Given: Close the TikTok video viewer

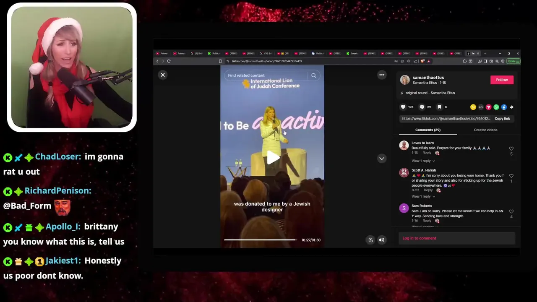Looking at the screenshot, I should [163, 75].
